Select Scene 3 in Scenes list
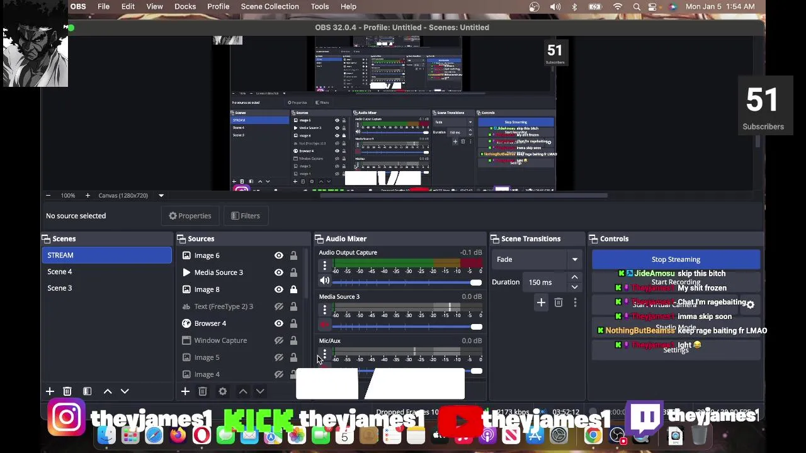Screen dimensions: 806x453 coord(106,288)
